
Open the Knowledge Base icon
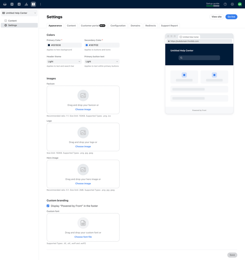(x=34, y=4)
